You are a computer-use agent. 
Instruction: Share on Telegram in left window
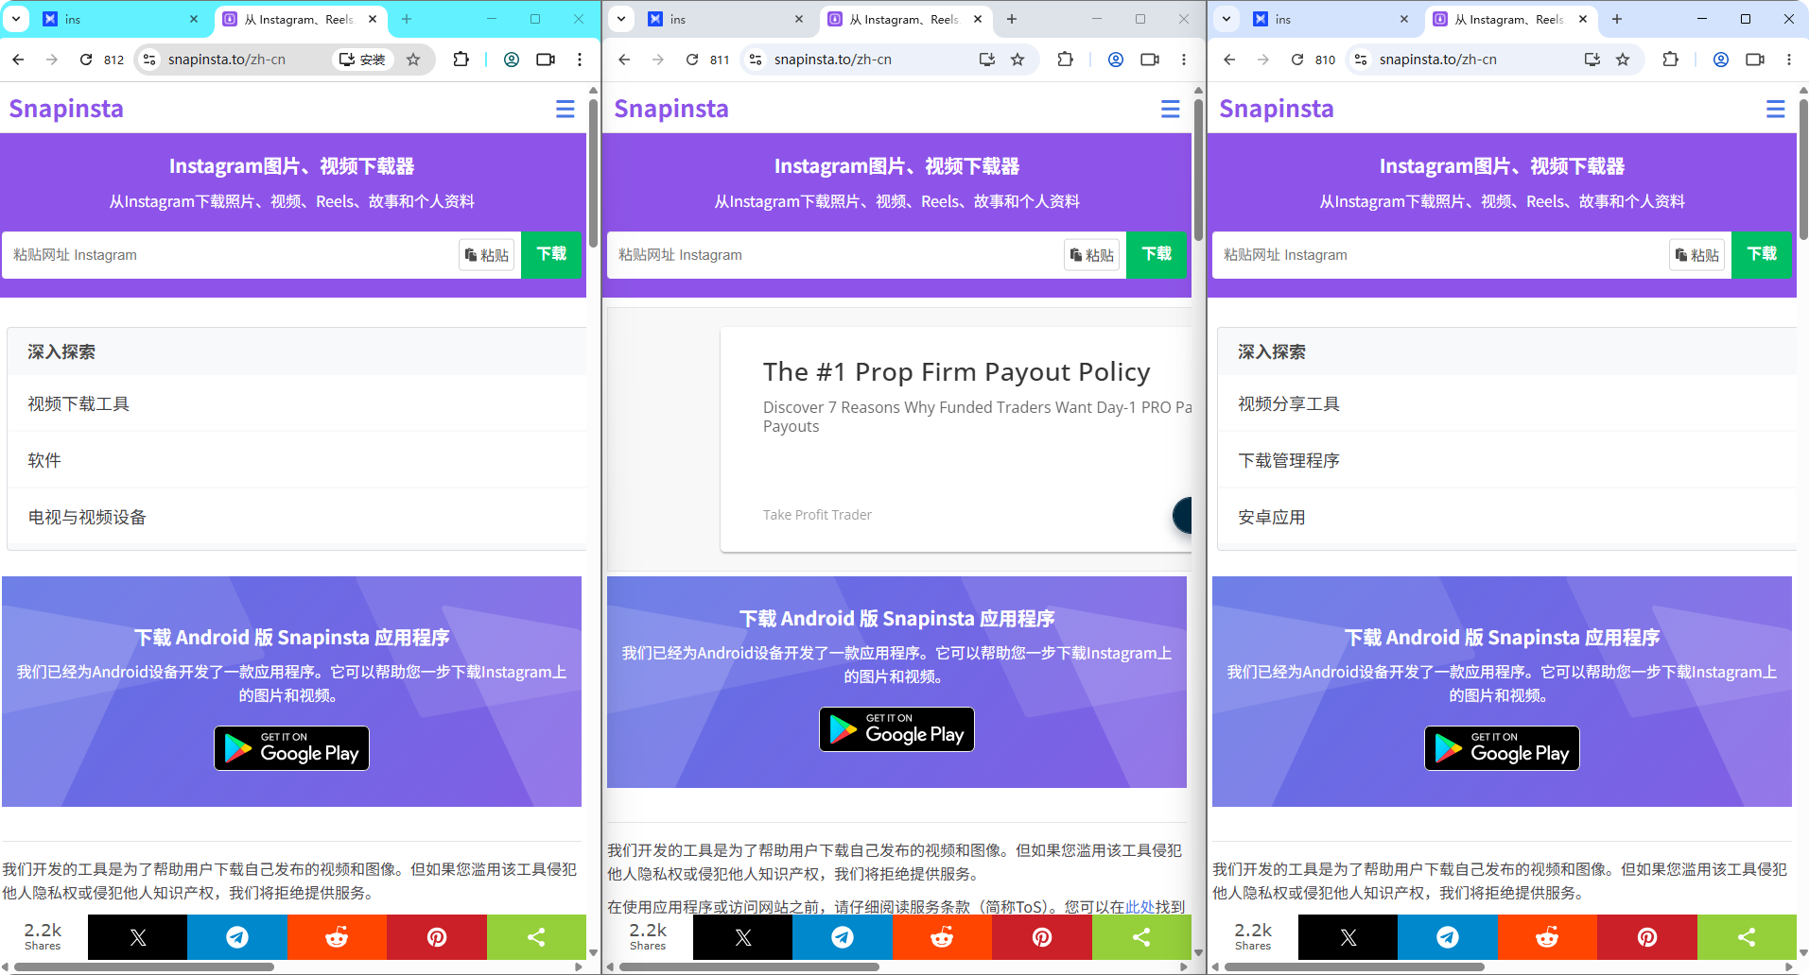click(237, 937)
